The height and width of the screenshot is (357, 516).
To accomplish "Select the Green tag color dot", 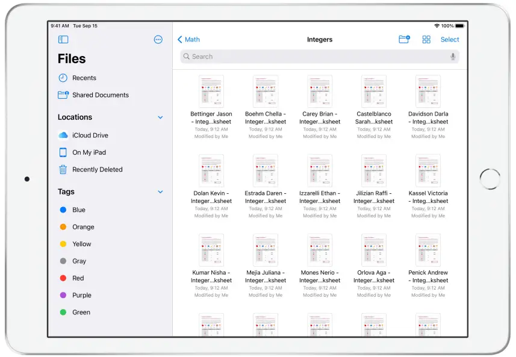I will 63,312.
